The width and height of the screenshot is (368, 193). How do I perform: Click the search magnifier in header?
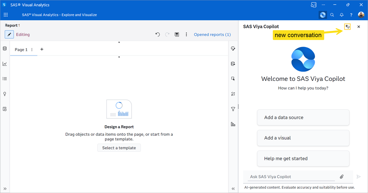click(332, 15)
